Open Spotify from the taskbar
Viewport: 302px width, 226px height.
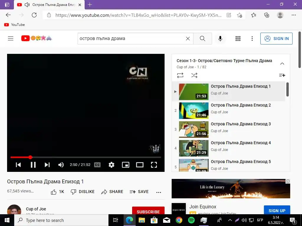(191, 220)
